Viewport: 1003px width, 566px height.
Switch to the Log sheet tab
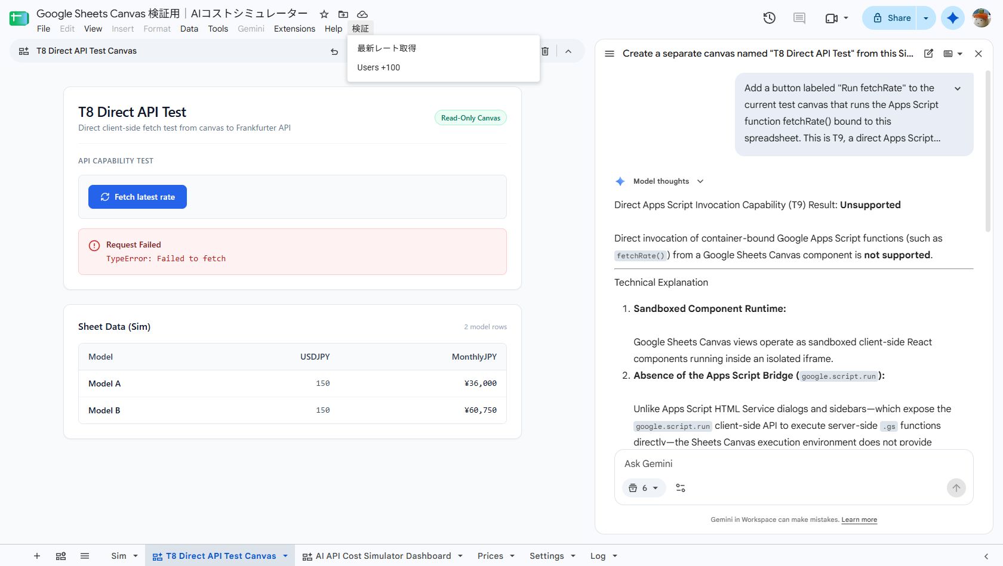coord(598,556)
